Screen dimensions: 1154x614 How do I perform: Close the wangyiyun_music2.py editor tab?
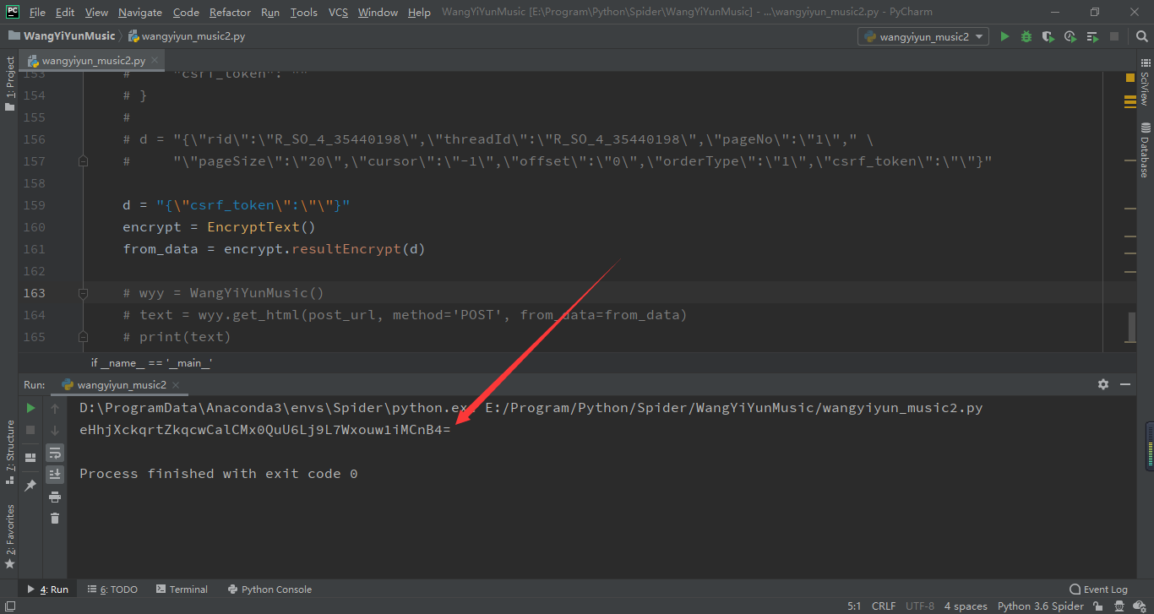[x=155, y=61]
